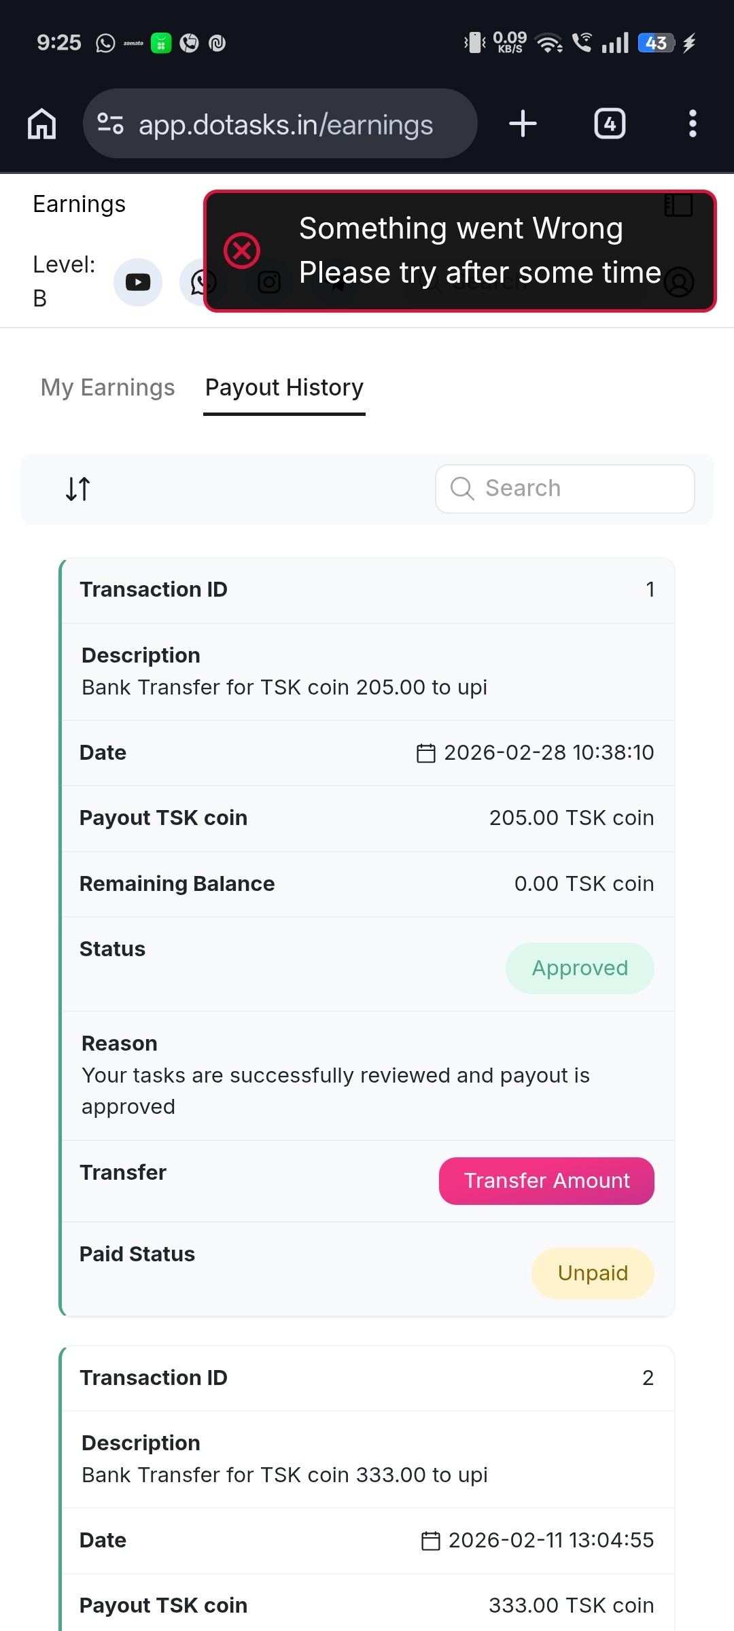Tap WhatsApp notification icon in status bar
The width and height of the screenshot is (734, 1631).
105,43
